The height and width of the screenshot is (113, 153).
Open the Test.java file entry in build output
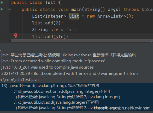(x=19, y=80)
